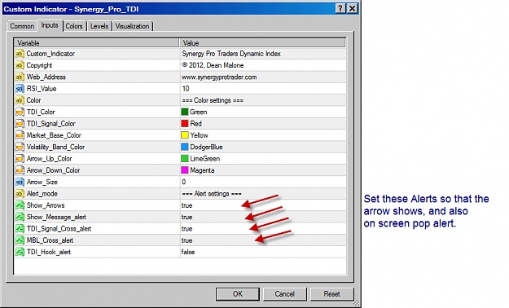This screenshot has height=308, width=509.
Task: Confirm settings with the OK button
Action: (x=238, y=294)
